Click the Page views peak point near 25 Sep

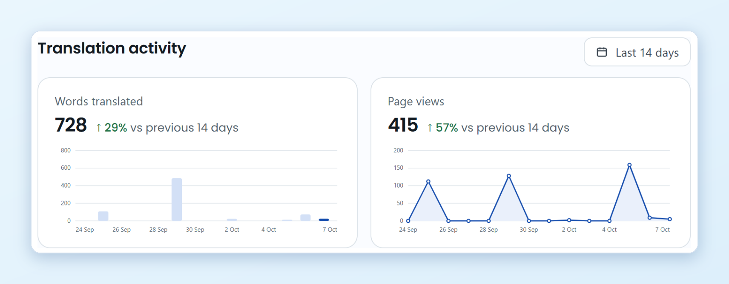pyautogui.click(x=428, y=182)
